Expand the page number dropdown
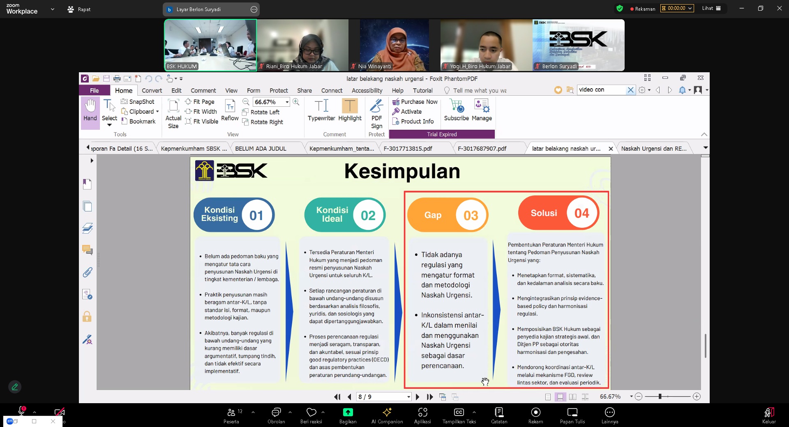This screenshot has width=789, height=427. [x=408, y=397]
